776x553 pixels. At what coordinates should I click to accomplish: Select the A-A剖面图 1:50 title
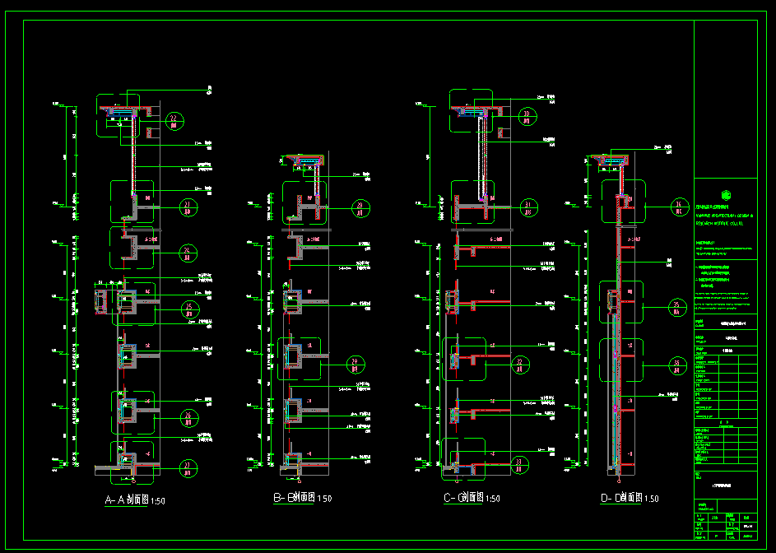(137, 500)
